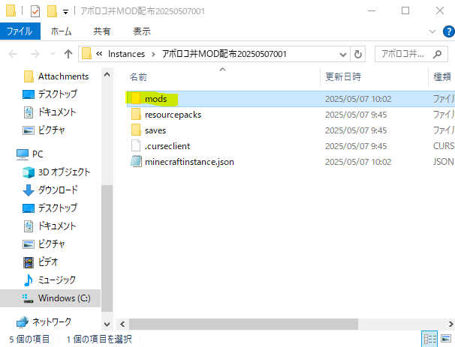Open address bar history dropdown

click(x=342, y=54)
